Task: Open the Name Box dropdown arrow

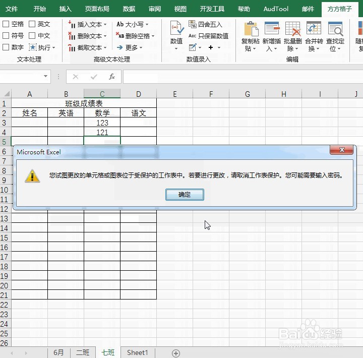Action: 45,76
